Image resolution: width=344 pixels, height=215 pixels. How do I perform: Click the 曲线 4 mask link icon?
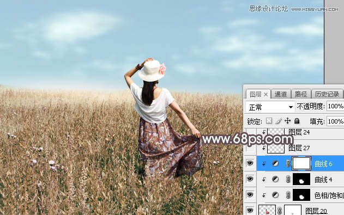coord(288,179)
